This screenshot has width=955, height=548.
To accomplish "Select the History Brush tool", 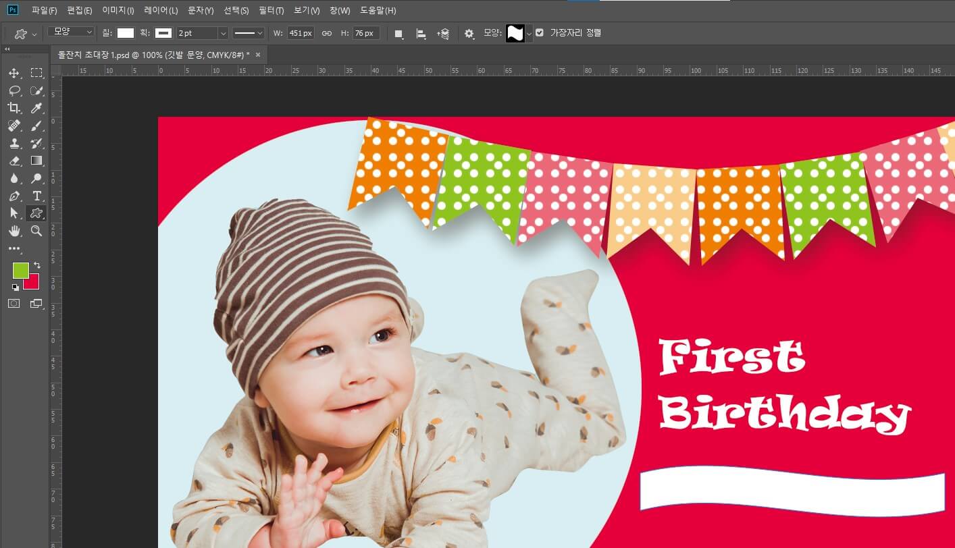I will click(x=36, y=143).
